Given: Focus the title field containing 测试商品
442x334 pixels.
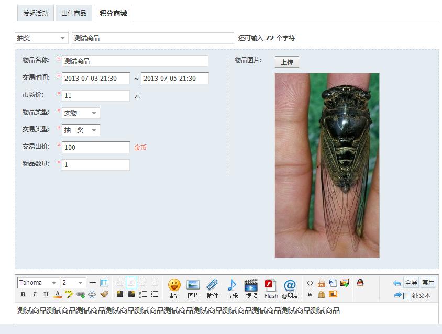Looking at the screenshot, I should pos(153,38).
